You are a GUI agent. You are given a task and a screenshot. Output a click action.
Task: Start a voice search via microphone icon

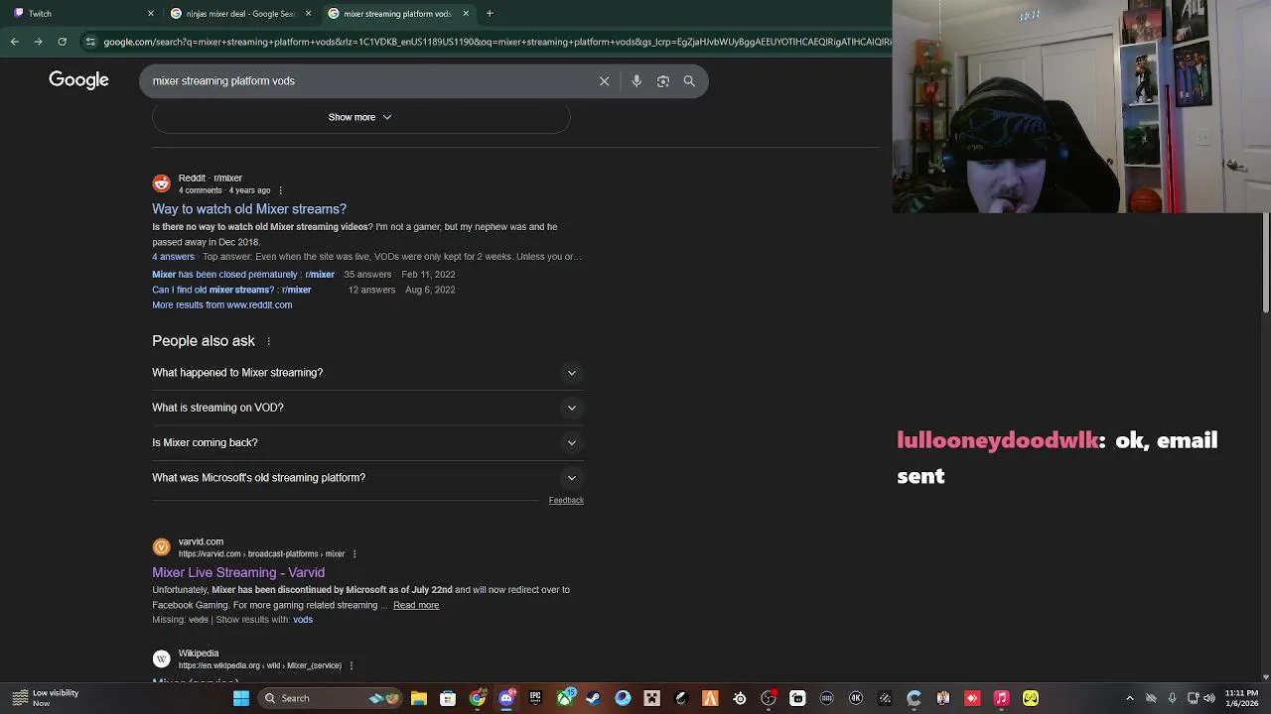pyautogui.click(x=636, y=81)
